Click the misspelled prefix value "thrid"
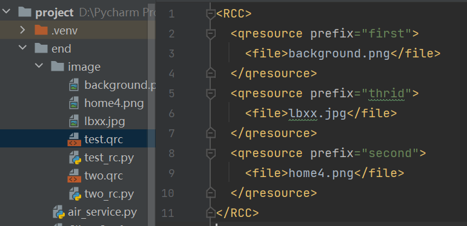 [386, 94]
